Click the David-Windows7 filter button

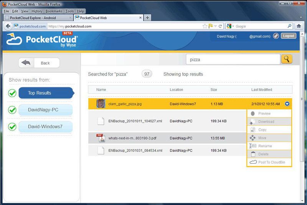click(x=46, y=127)
